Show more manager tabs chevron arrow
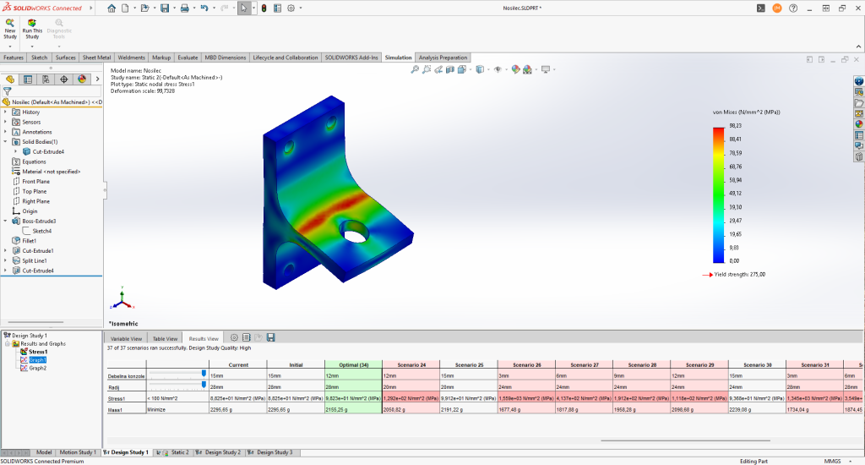The height and width of the screenshot is (465, 865). click(98, 79)
